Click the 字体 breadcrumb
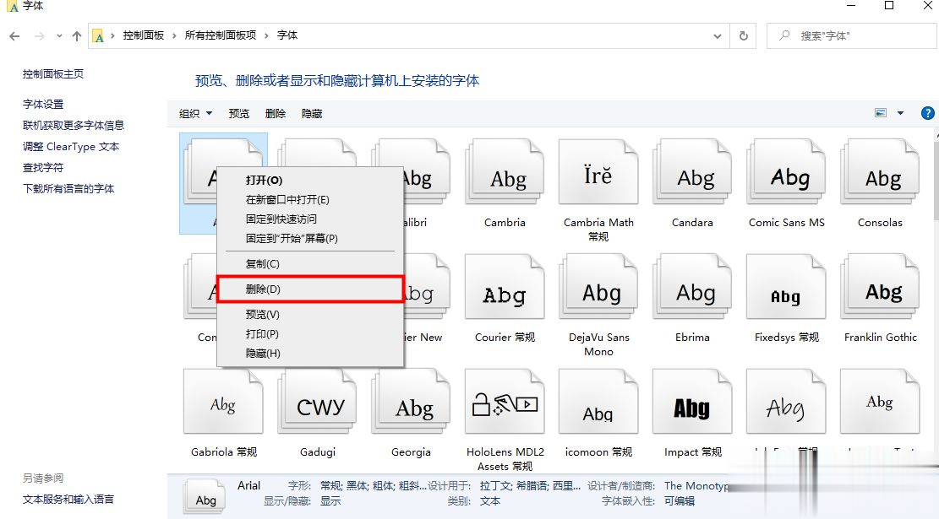 [287, 35]
